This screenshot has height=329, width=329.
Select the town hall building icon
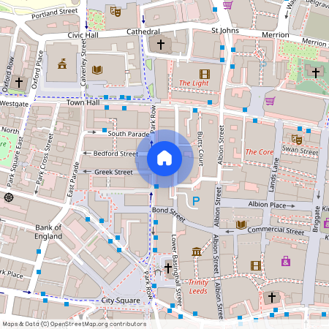(x=62, y=64)
